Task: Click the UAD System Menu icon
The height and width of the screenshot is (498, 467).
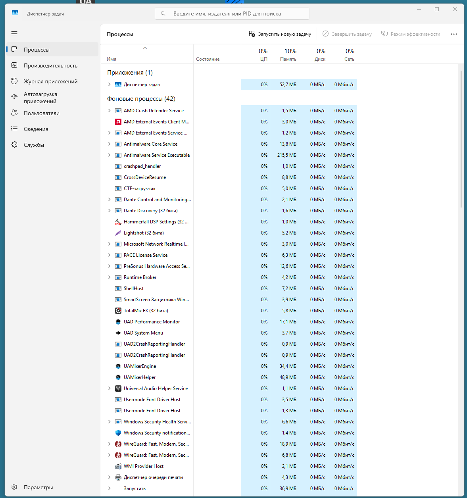Action: 118,333
